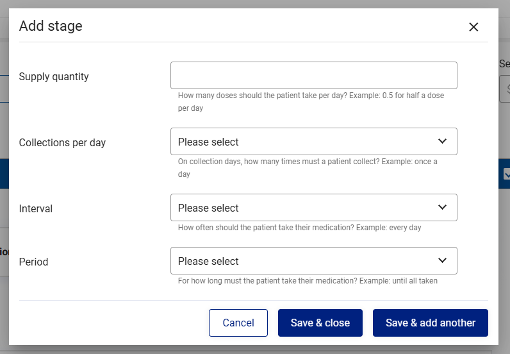Open the Interval "Please select" dropdown

pyautogui.click(x=313, y=207)
